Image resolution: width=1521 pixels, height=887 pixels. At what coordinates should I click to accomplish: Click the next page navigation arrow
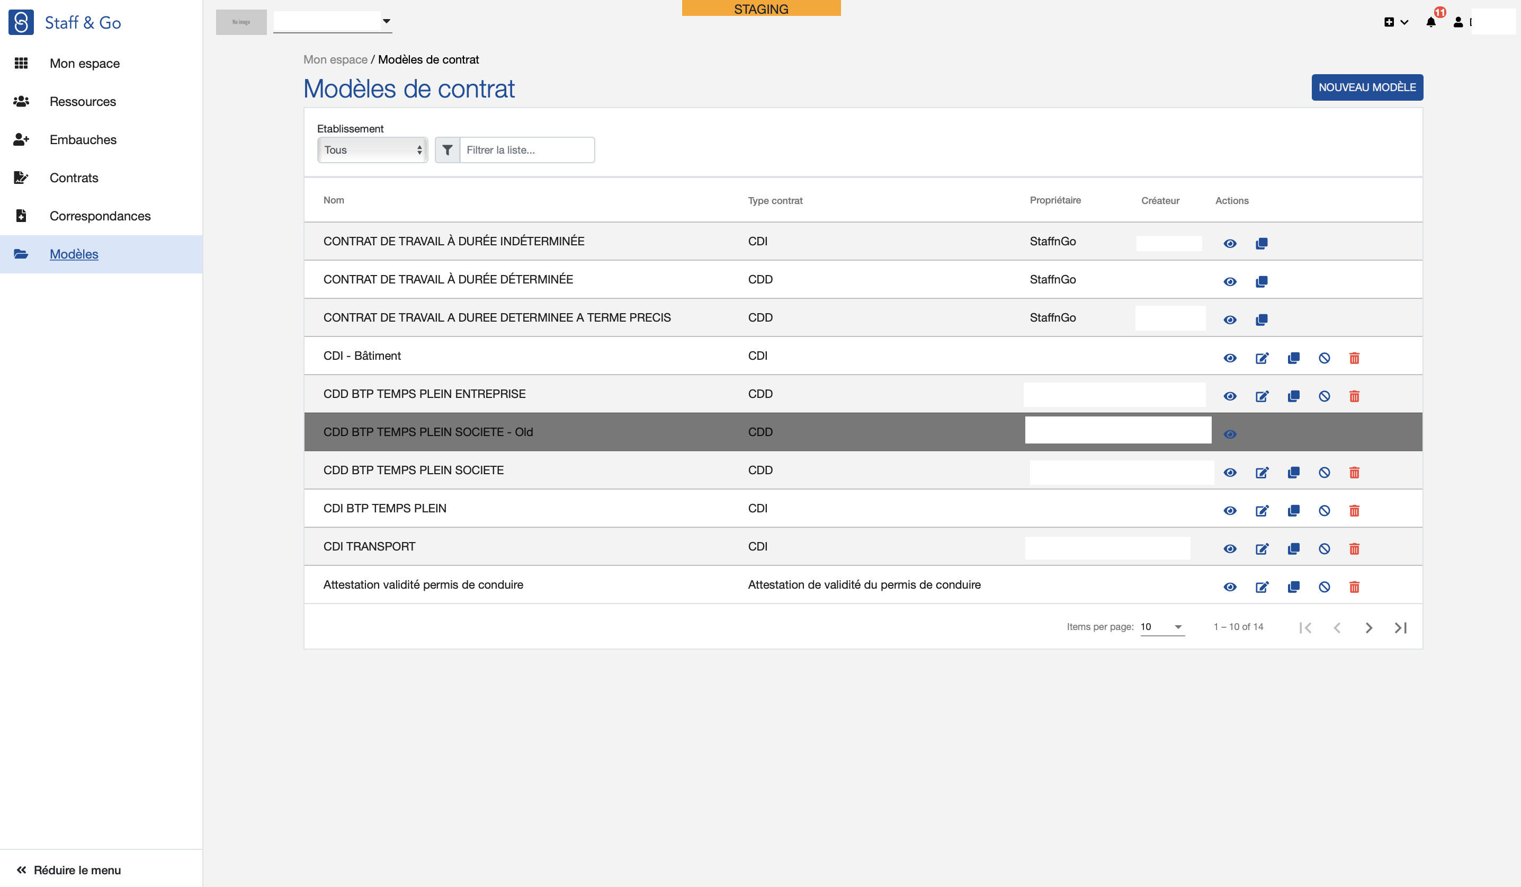coord(1368,627)
